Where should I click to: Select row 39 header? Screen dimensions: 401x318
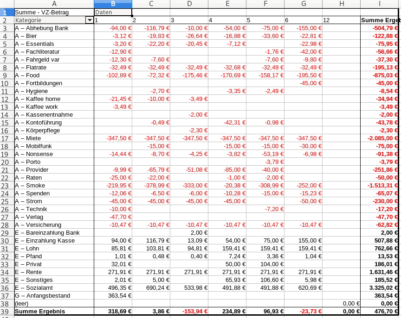pyautogui.click(x=7, y=312)
